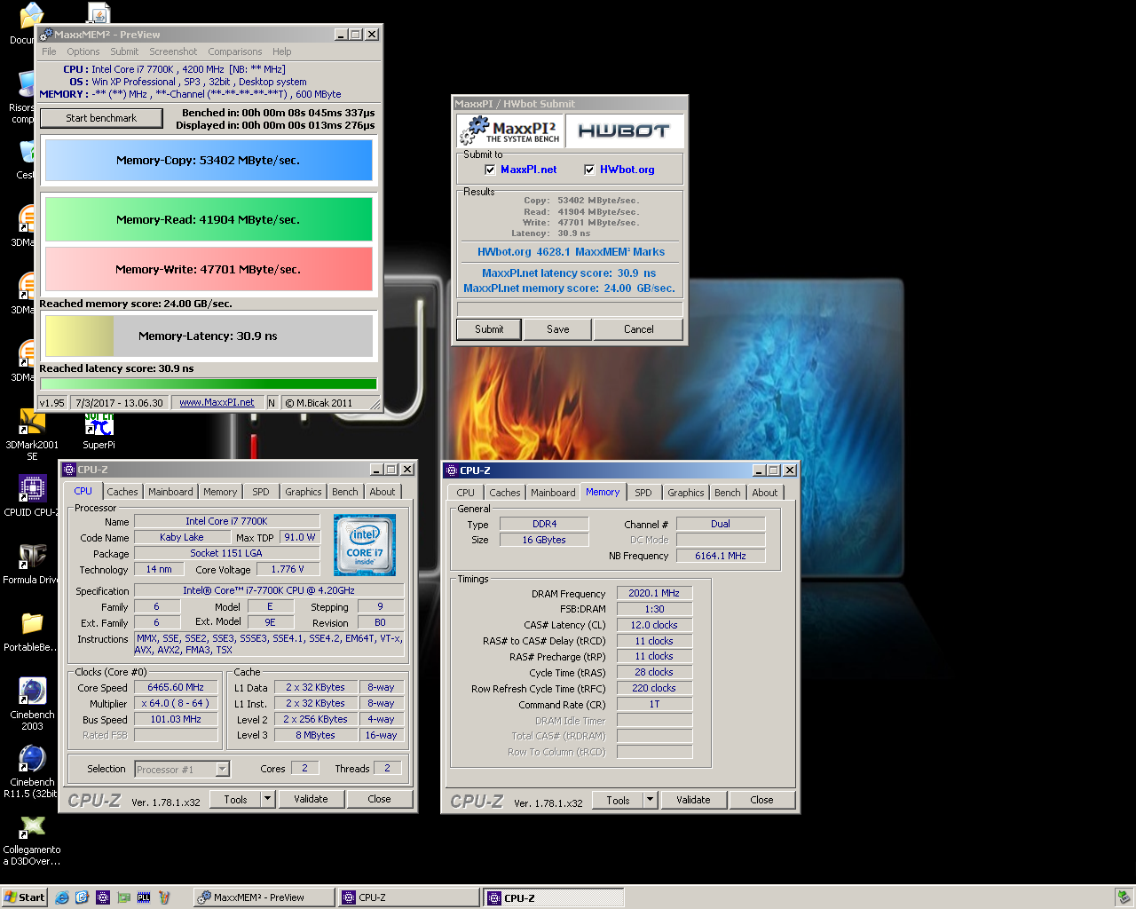Viewport: 1136px width, 909px height.
Task: Click the HWbot.org 4628.1 MaxxMEM² Marks text
Action: tap(571, 252)
